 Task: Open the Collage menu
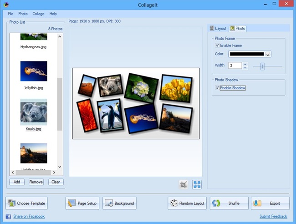[x=38, y=14]
